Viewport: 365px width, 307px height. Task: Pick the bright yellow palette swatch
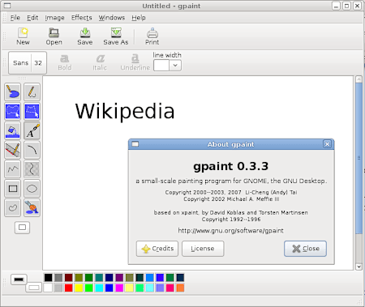[79, 288]
